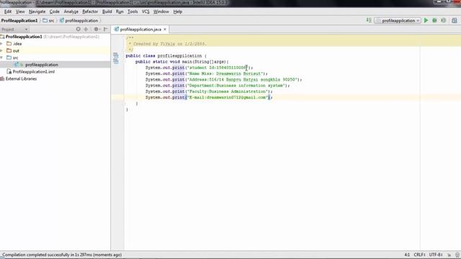Run with coverage icon in toolbar
The height and width of the screenshot is (259, 461).
(x=444, y=20)
